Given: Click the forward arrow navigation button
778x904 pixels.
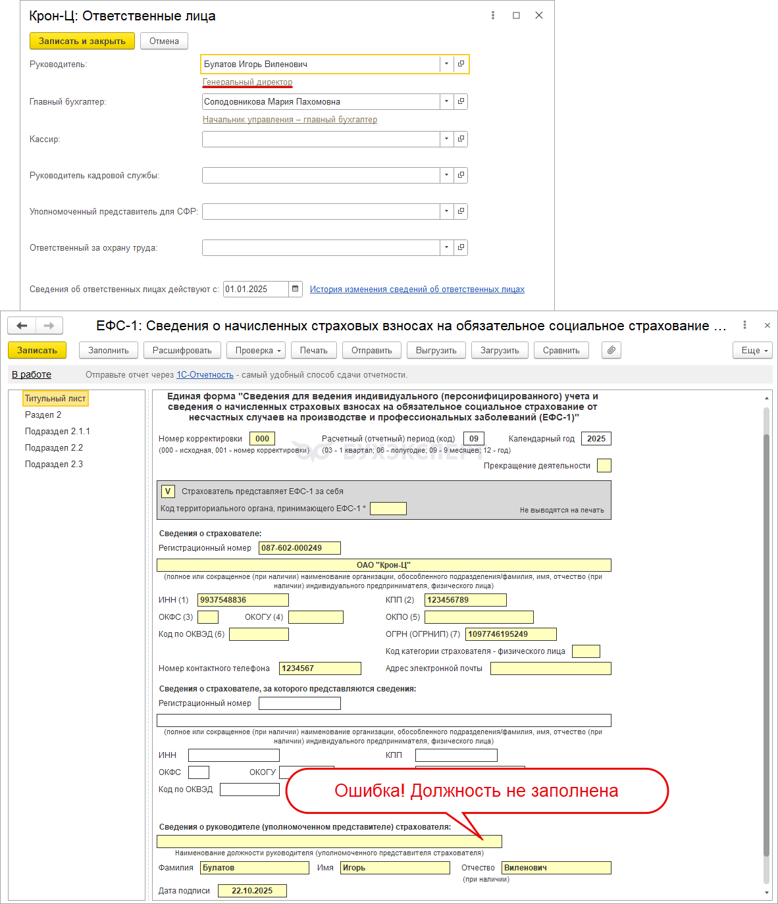Looking at the screenshot, I should pos(49,326).
